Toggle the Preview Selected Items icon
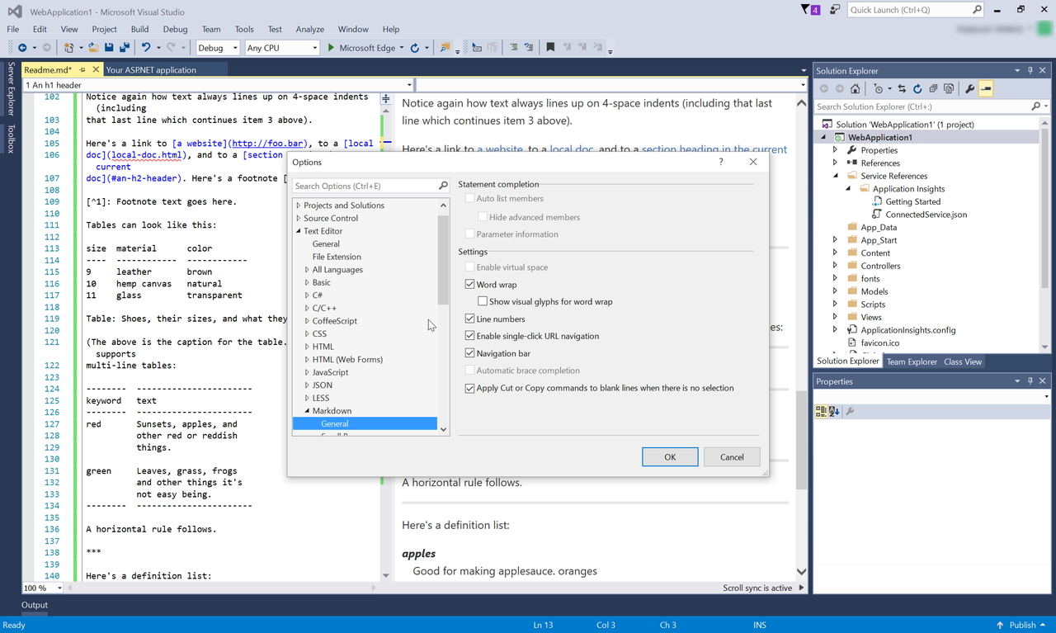 (x=986, y=89)
